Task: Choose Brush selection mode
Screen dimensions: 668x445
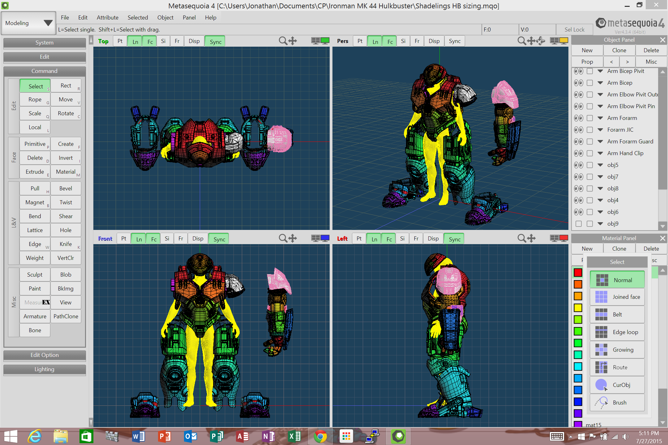Action: point(617,403)
